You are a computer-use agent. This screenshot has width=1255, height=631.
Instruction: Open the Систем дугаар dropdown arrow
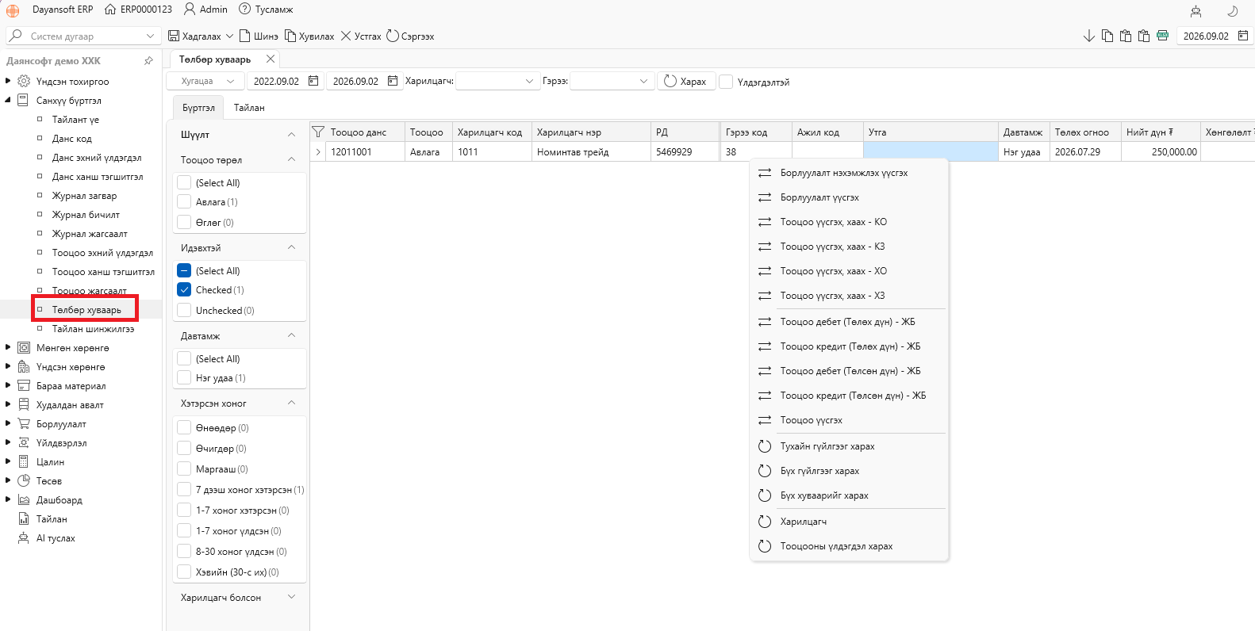(x=151, y=36)
